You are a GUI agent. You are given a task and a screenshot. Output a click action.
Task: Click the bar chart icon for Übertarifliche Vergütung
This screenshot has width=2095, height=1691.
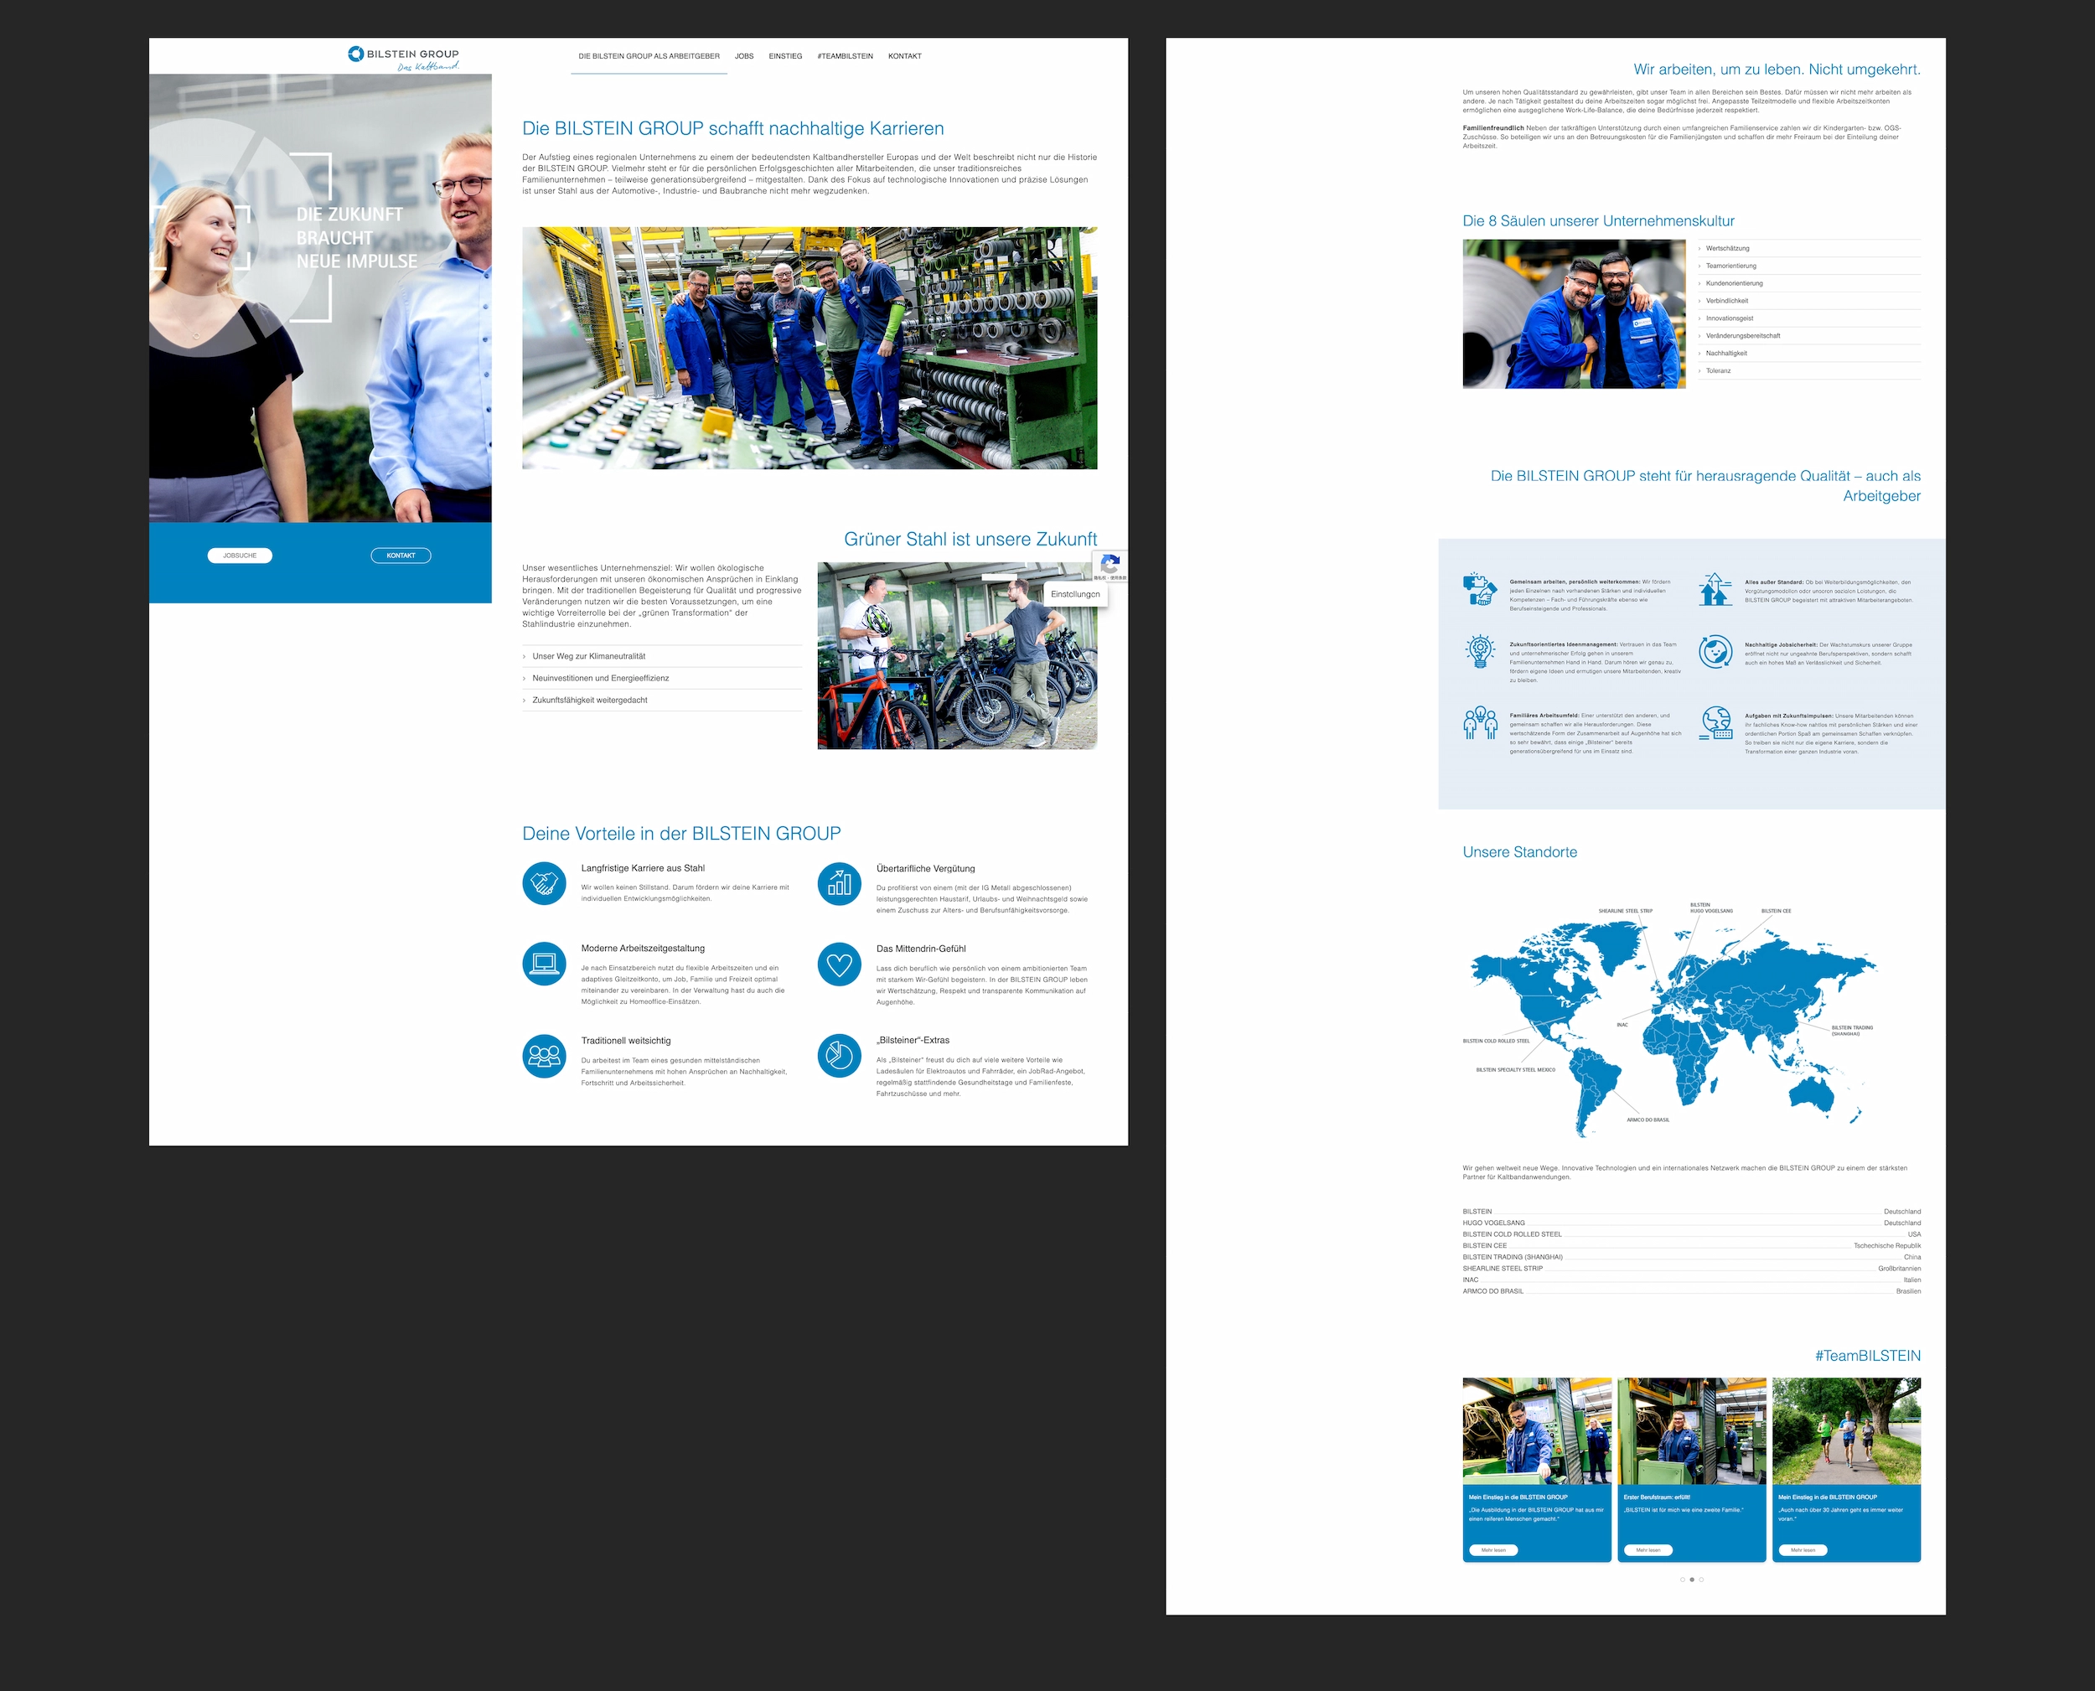(839, 883)
